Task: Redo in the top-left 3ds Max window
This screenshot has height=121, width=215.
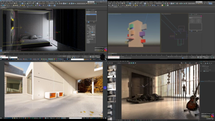Action: tap(3, 3)
